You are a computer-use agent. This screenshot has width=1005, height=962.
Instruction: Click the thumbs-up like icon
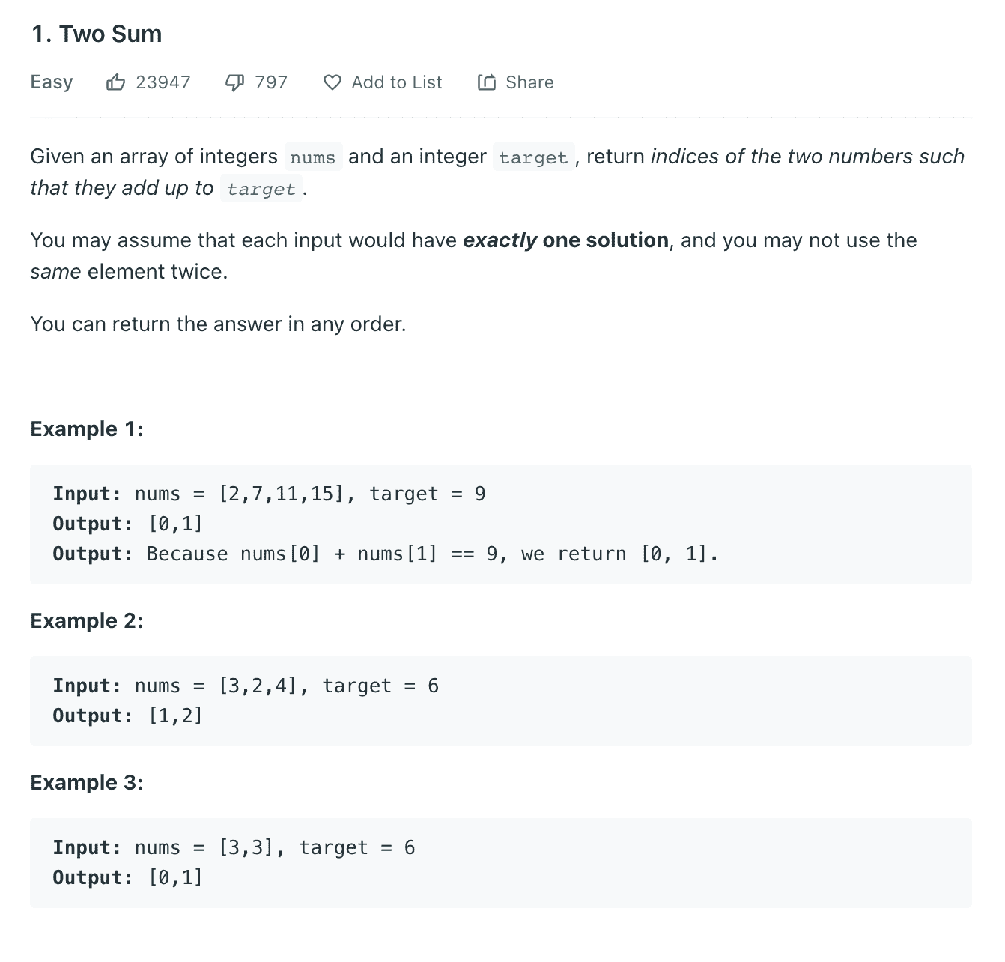(x=115, y=82)
